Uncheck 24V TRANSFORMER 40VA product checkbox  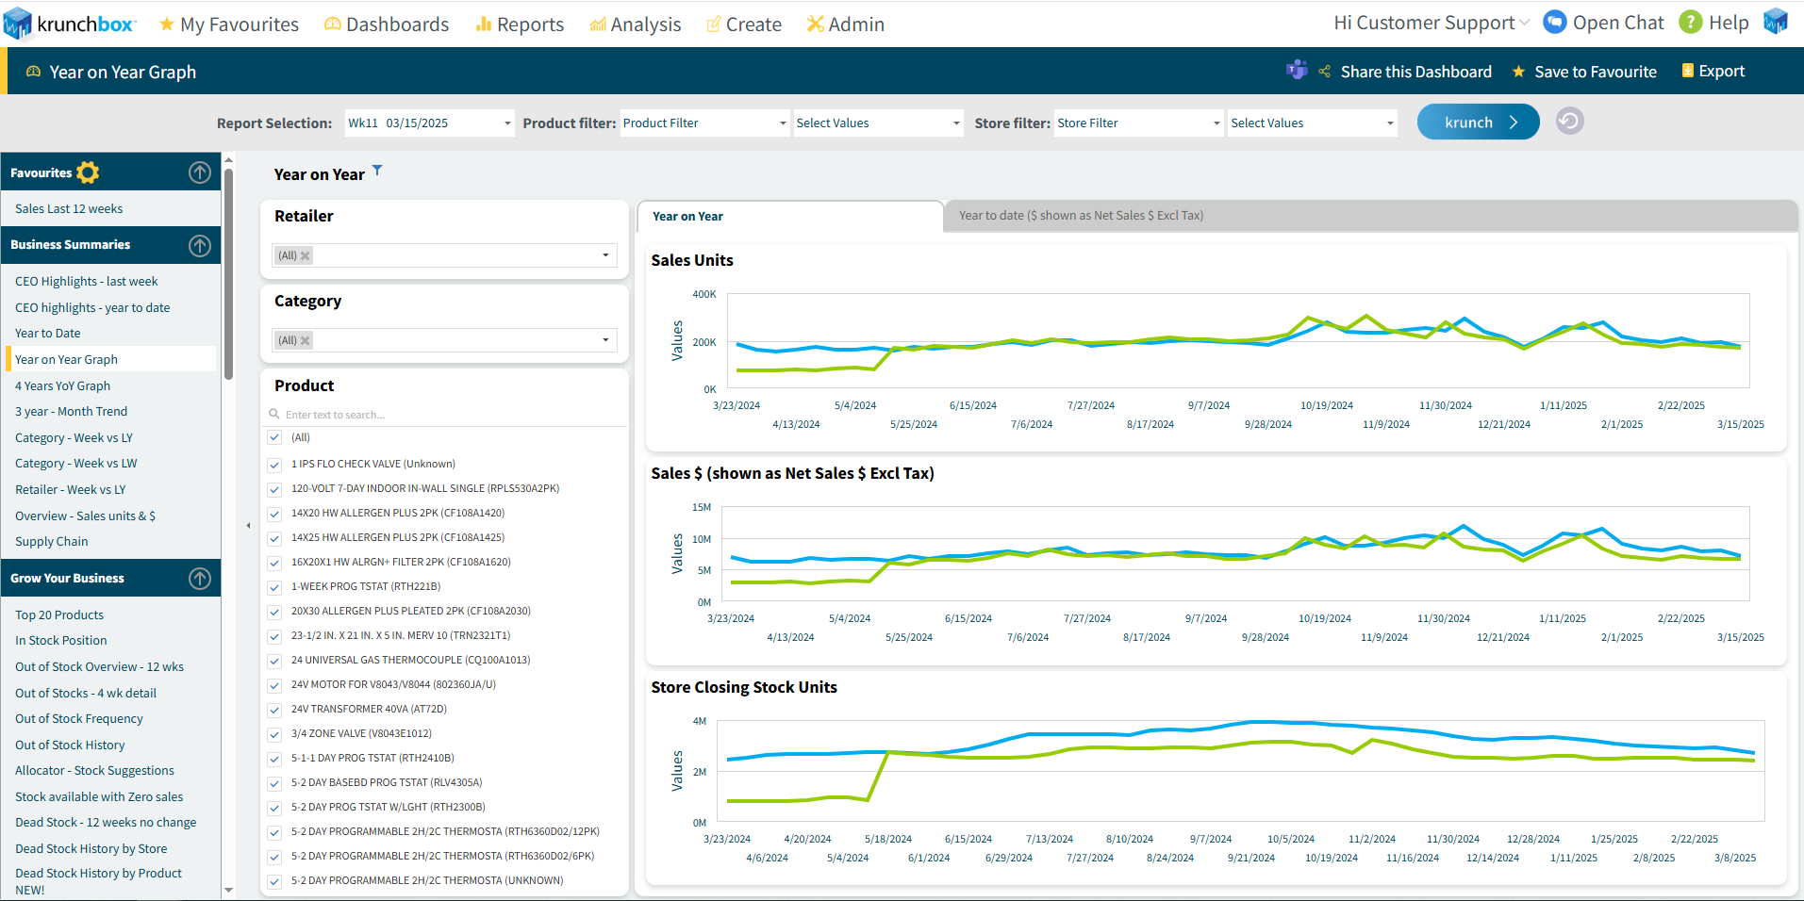click(x=274, y=710)
